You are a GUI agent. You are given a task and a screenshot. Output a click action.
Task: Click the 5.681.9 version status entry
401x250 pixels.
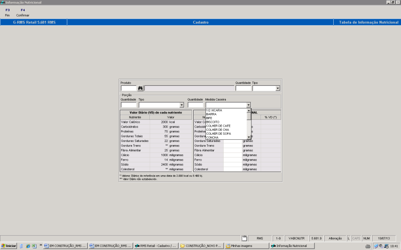316,238
